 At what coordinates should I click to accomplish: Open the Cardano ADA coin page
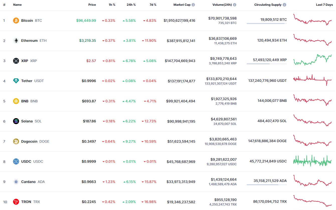(x=28, y=182)
